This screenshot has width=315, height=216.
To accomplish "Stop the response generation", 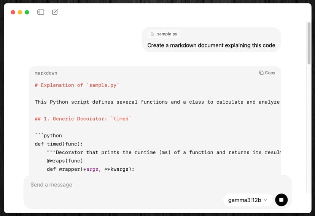I will [281, 200].
